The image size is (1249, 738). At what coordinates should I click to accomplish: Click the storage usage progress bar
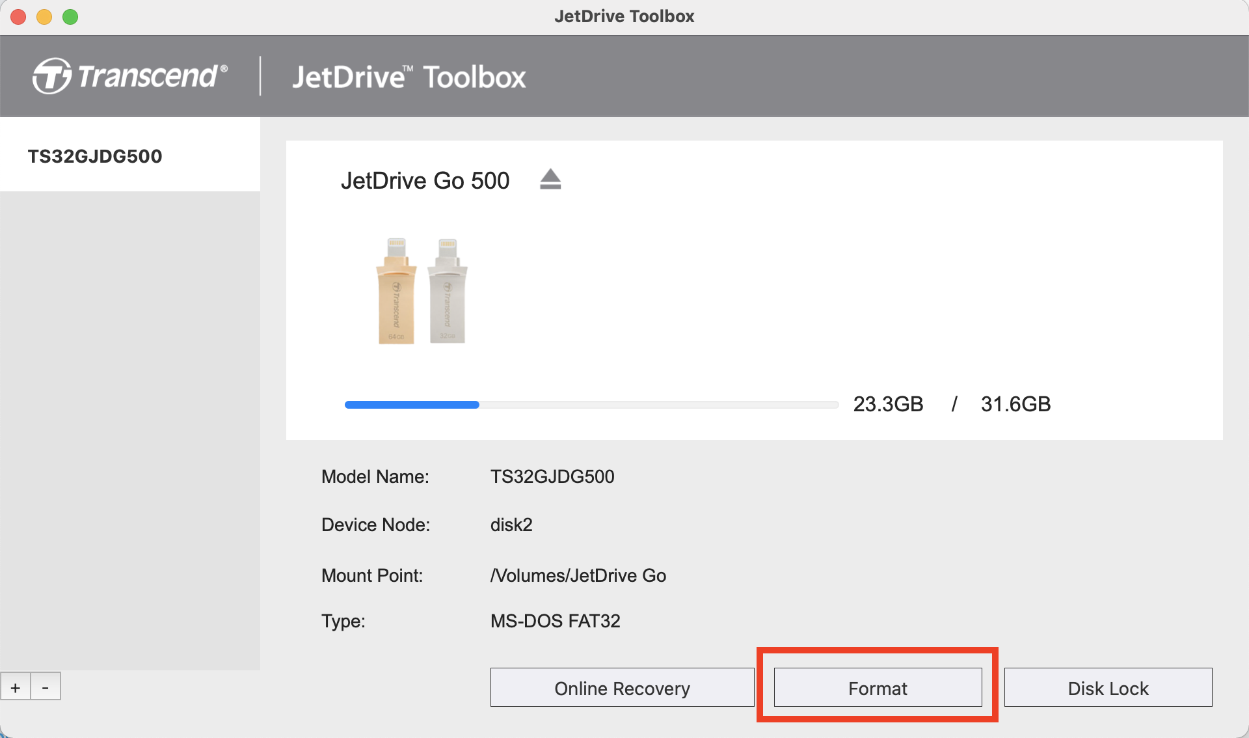pos(591,405)
